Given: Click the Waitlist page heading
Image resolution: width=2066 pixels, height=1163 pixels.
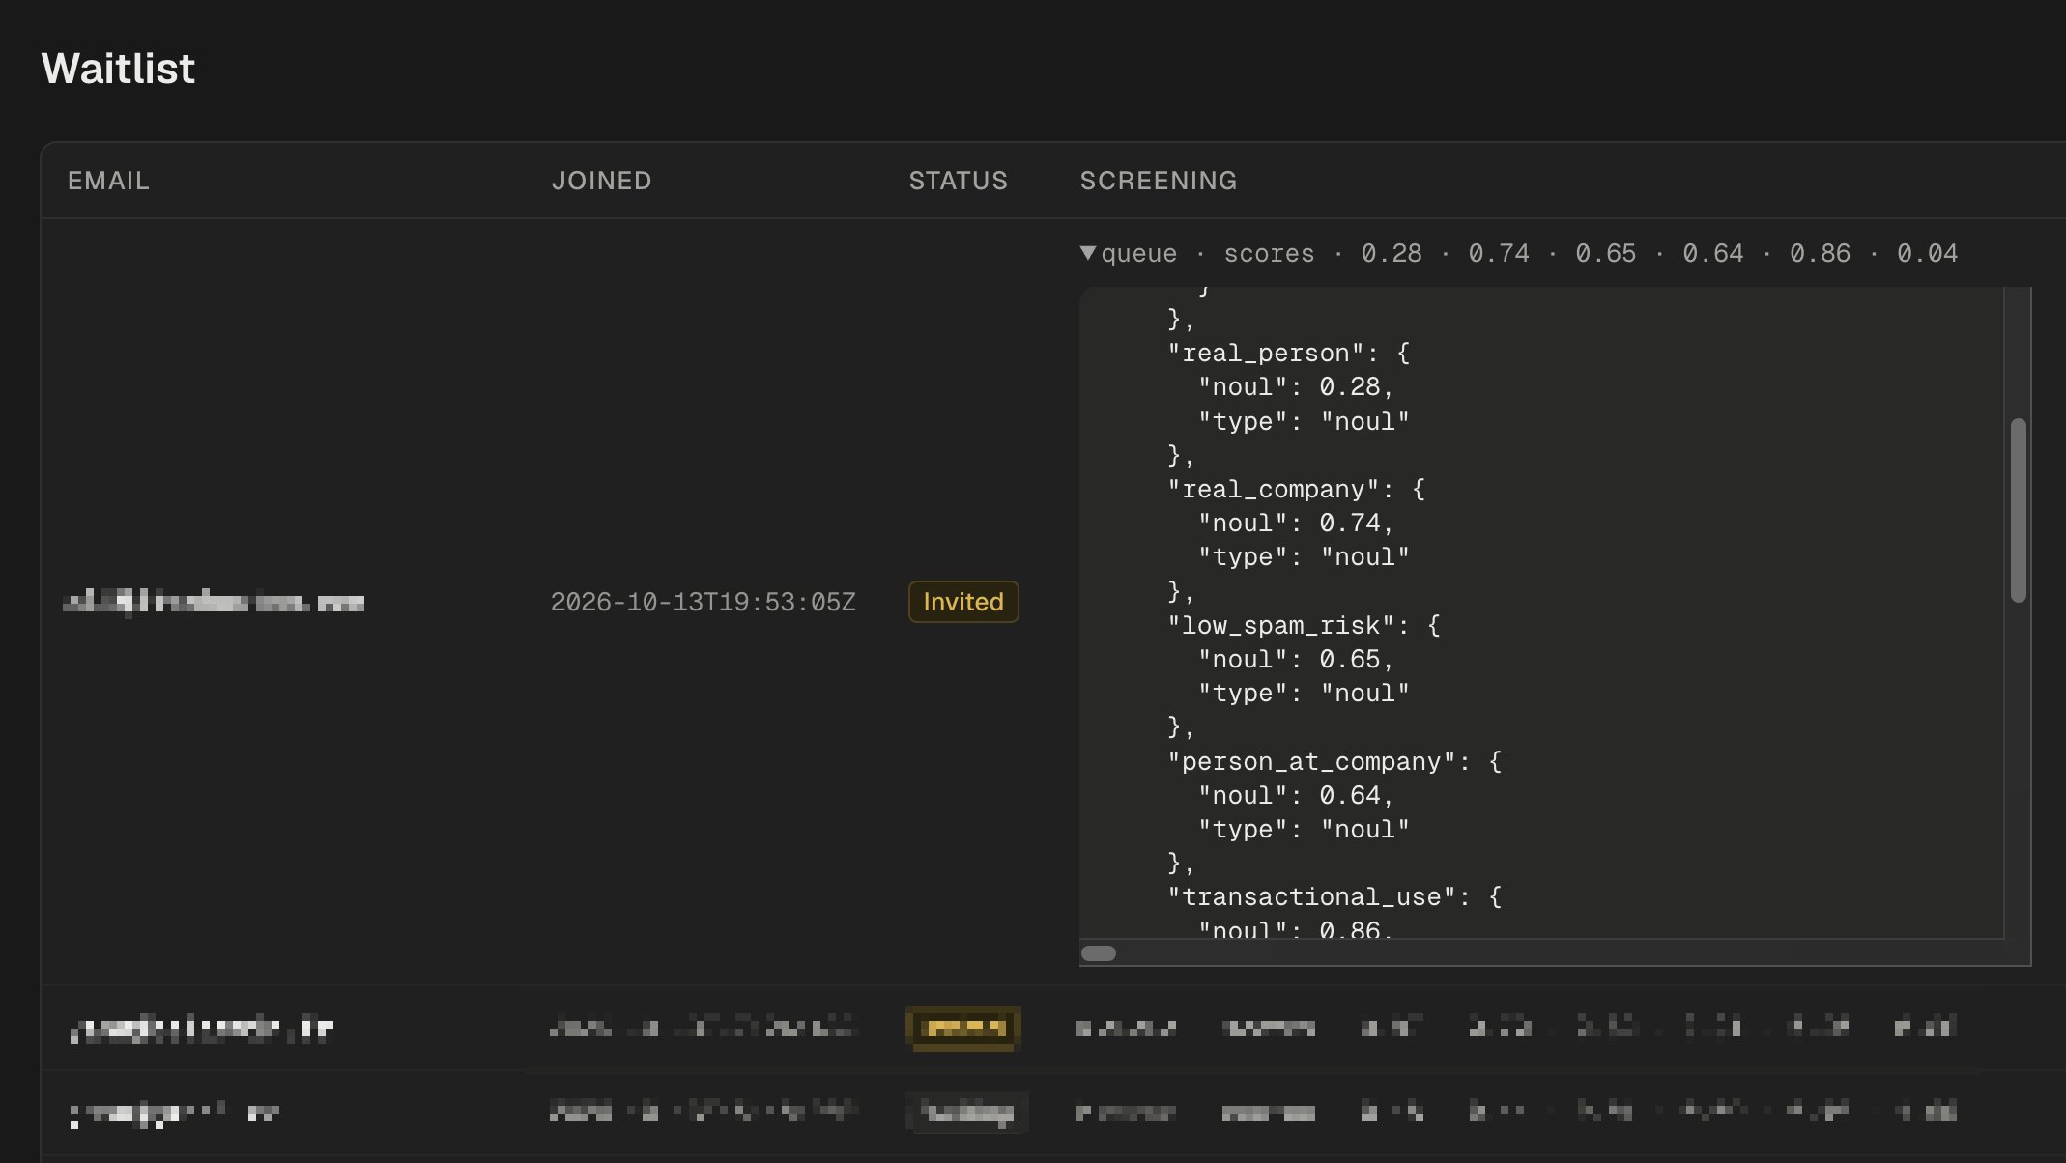Looking at the screenshot, I should (x=118, y=69).
